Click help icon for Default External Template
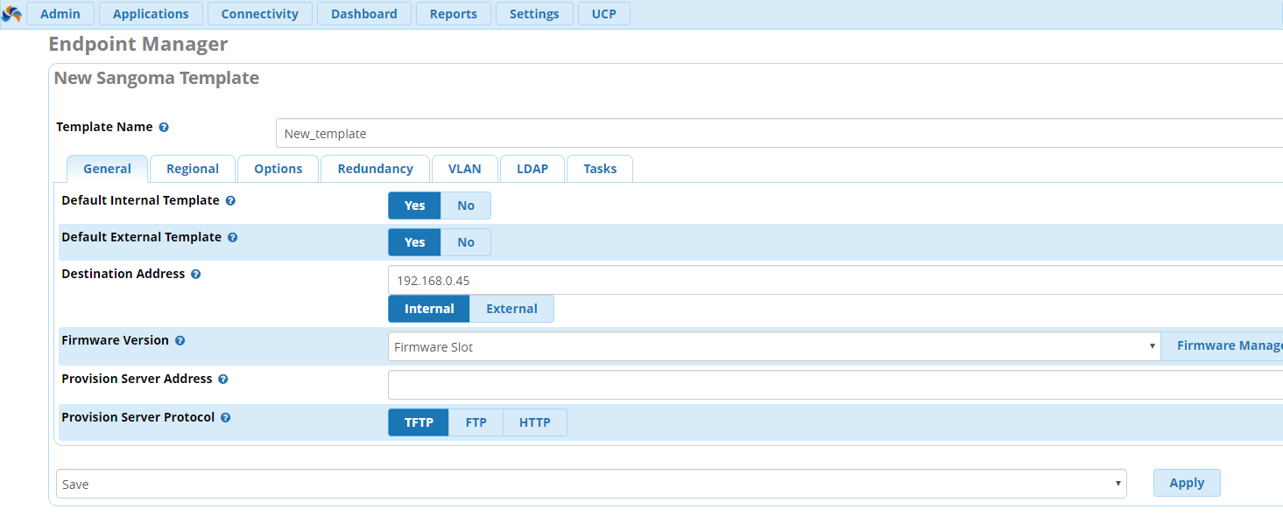1283x523 pixels. 232,238
